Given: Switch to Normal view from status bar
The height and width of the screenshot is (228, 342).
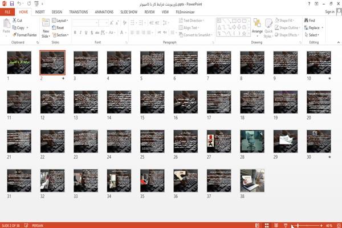Looking at the screenshot, I should pyautogui.click(x=258, y=225).
